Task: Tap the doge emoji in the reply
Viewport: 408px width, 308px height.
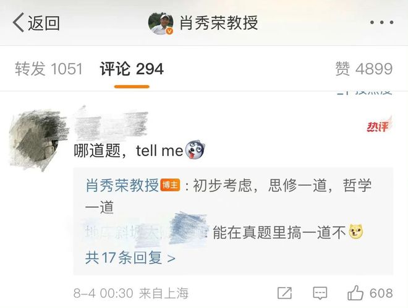Action: coord(355,232)
